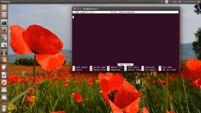
Task: Click the Terminal label in top panel
Action: 5,2
